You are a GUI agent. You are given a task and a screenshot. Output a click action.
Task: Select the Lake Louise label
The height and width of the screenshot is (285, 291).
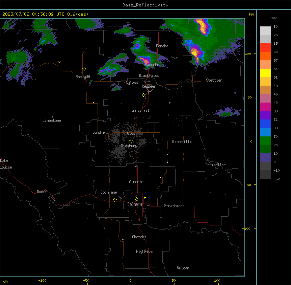click(x=6, y=164)
